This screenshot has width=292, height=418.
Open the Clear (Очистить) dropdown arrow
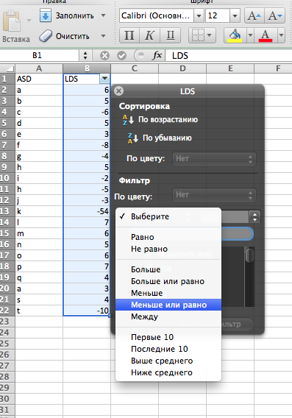104,36
